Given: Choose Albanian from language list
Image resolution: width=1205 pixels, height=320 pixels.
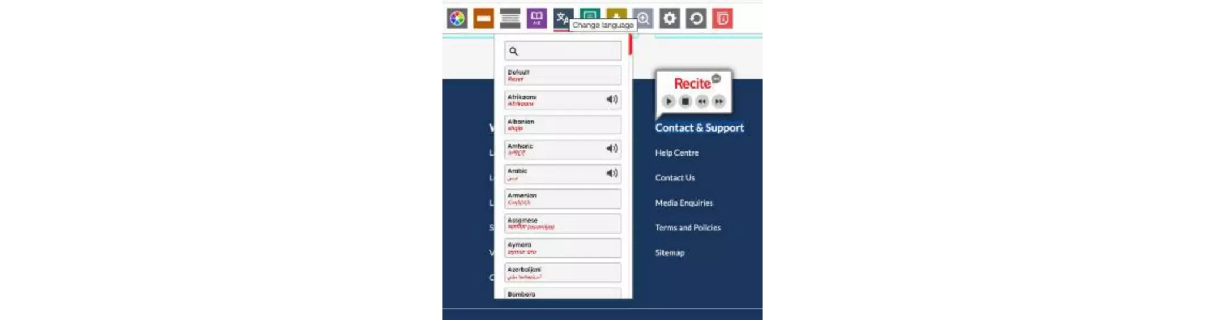Looking at the screenshot, I should tap(563, 124).
